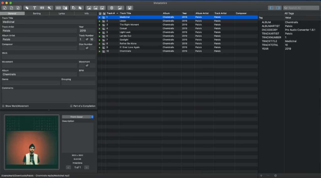This screenshot has height=178, width=321.
Task: Open the gear settings icon below tags
Action: [x=276, y=175]
